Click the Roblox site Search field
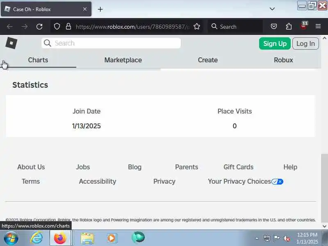The width and height of the screenshot is (328, 246). coord(111,43)
